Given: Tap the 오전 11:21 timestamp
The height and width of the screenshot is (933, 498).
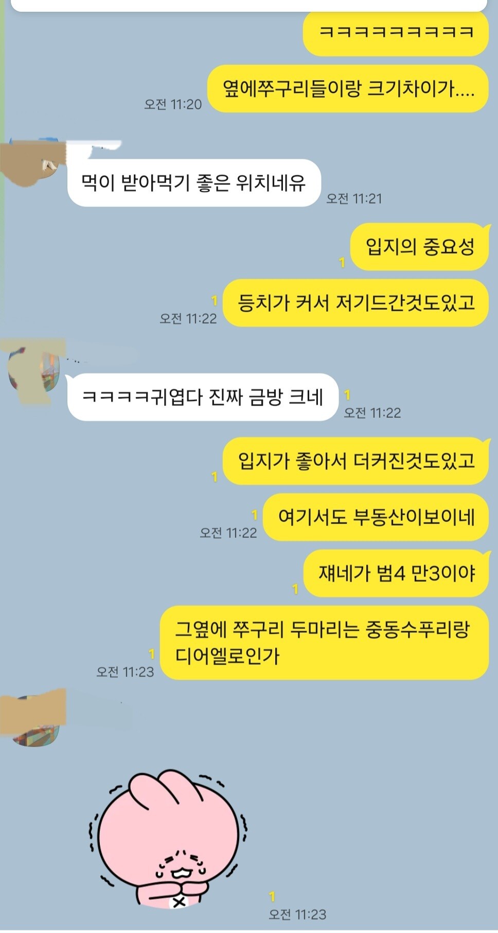Looking at the screenshot, I should pyautogui.click(x=354, y=198).
